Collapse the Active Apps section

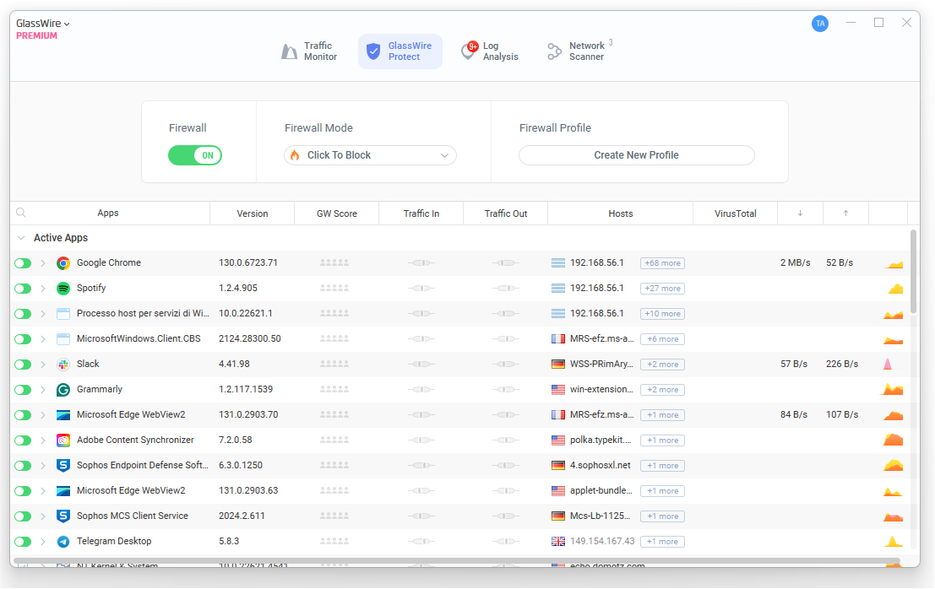(x=21, y=238)
